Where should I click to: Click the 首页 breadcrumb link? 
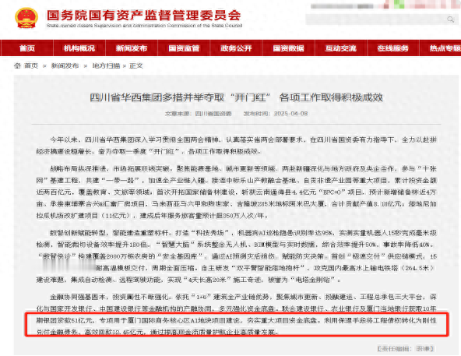click(31, 65)
